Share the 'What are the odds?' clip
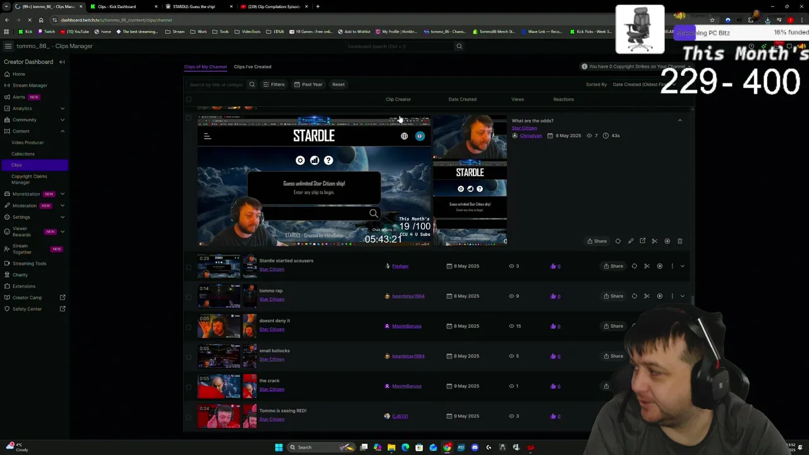 pyautogui.click(x=597, y=241)
